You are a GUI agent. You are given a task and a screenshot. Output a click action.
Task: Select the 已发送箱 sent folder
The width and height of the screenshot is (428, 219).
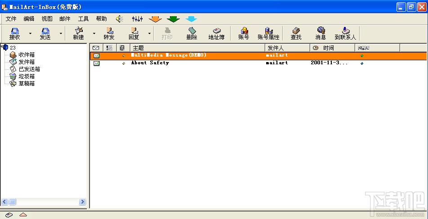coord(29,69)
